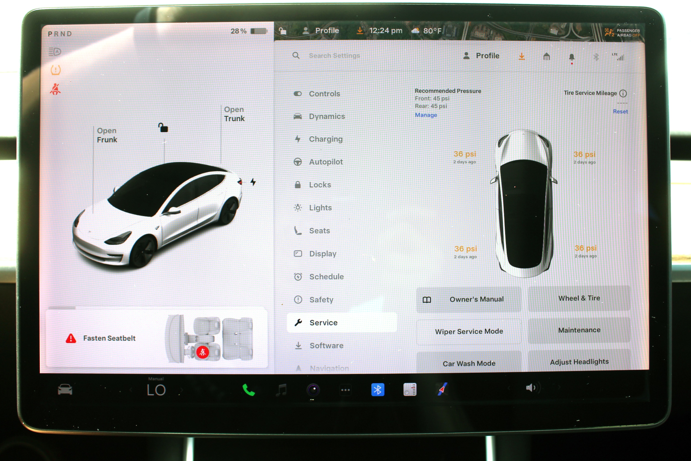
Task: Open the HomeLink garage icon
Action: pos(546,56)
